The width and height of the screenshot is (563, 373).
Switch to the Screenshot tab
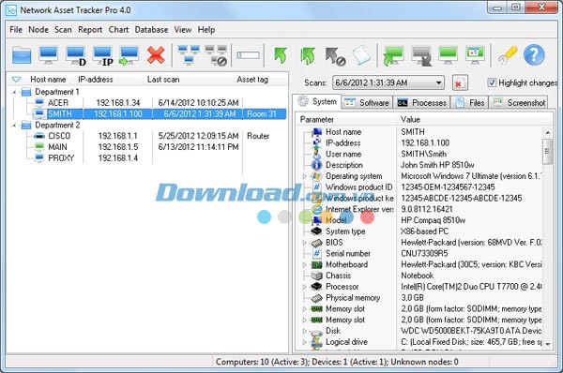click(518, 103)
